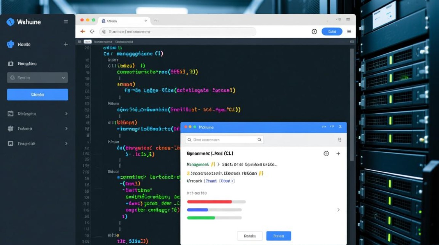The image size is (439, 245).
Task: Click the plus icon in the sidebar's Honite row
Action: [66, 44]
